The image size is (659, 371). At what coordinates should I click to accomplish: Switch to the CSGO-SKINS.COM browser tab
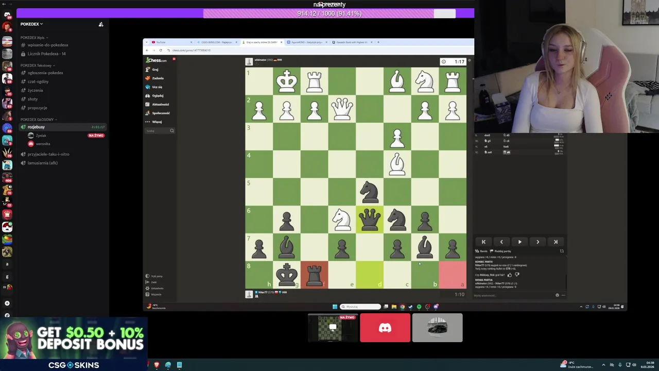click(x=216, y=42)
